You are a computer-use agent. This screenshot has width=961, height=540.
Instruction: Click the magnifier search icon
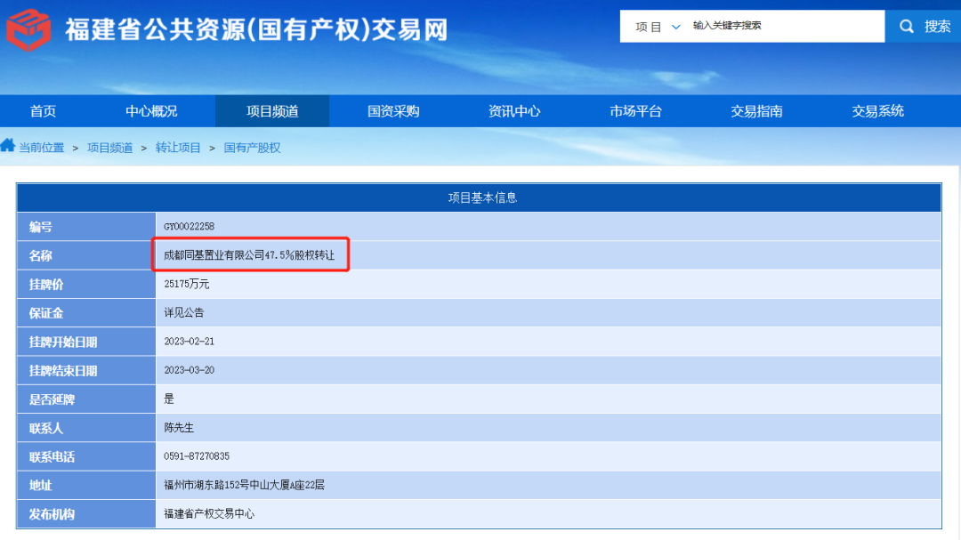[907, 27]
